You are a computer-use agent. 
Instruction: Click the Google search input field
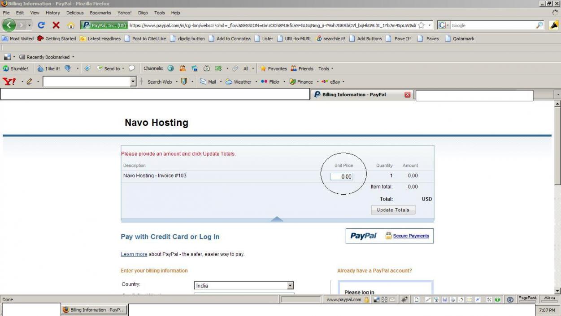click(x=492, y=26)
